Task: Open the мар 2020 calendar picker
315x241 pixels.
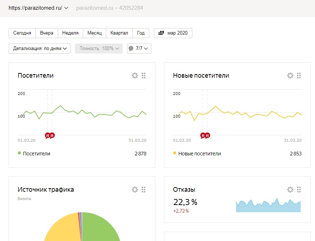Action: pos(173,33)
